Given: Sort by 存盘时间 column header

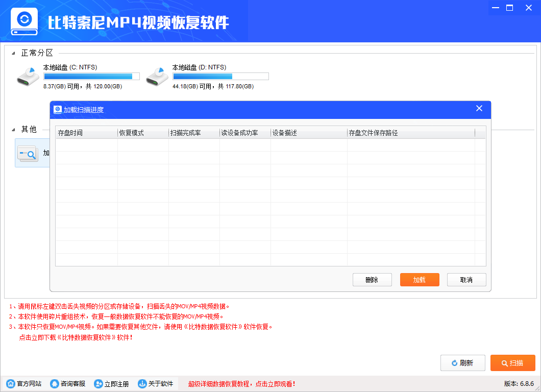Looking at the screenshot, I should (86, 133).
